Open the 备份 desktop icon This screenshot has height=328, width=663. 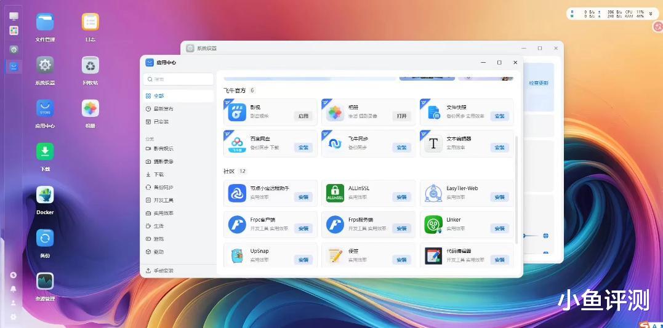45,238
